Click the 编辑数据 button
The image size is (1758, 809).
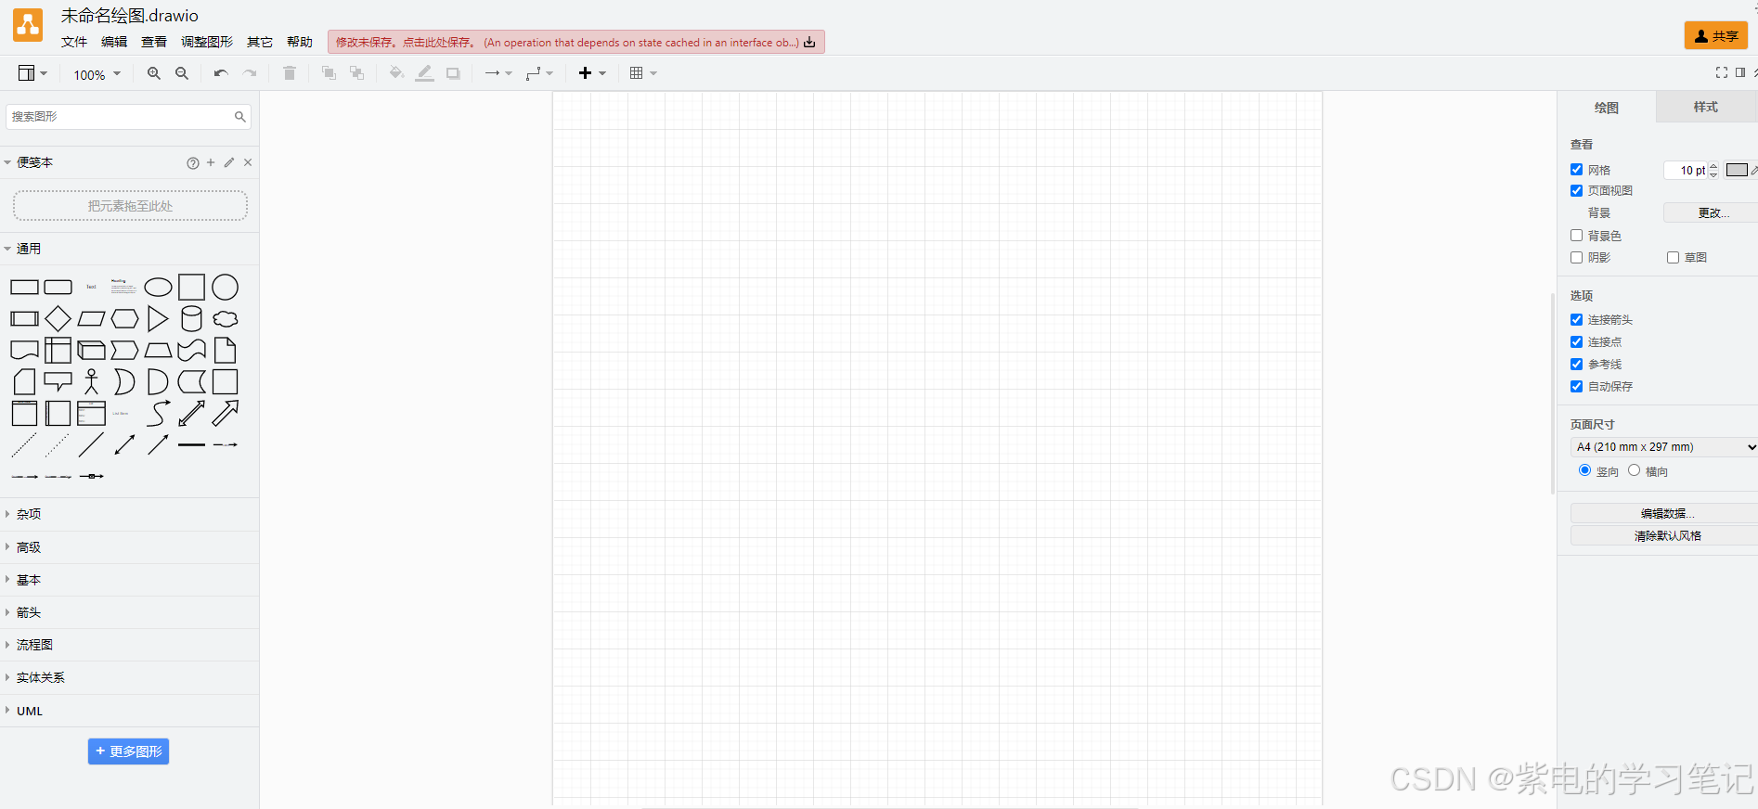coord(1664,513)
